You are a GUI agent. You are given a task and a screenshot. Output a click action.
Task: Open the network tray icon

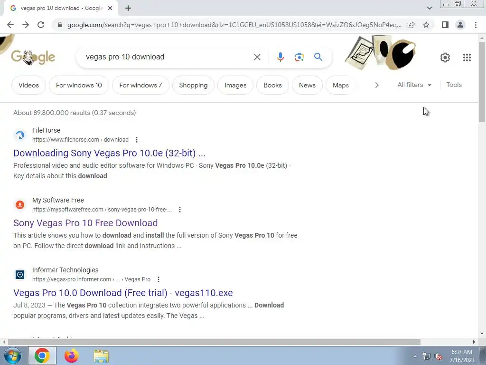427,356
